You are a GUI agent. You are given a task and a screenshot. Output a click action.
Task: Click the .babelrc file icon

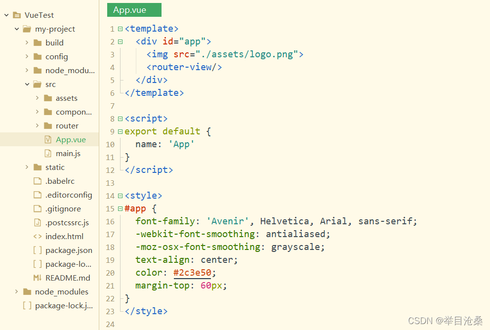(x=38, y=181)
